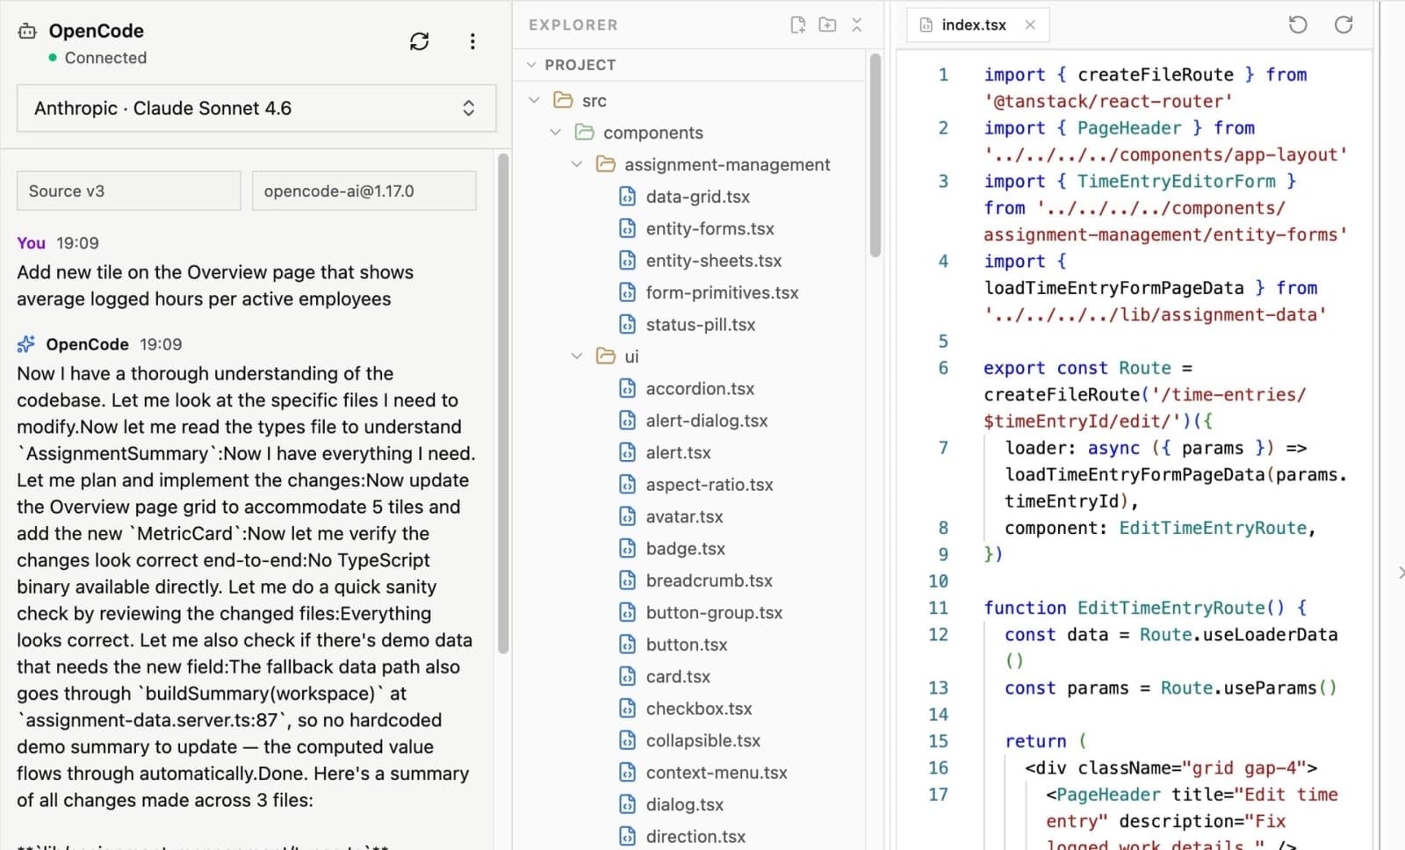Click the badge.tsx file icon
The image size is (1405, 850).
click(x=627, y=548)
